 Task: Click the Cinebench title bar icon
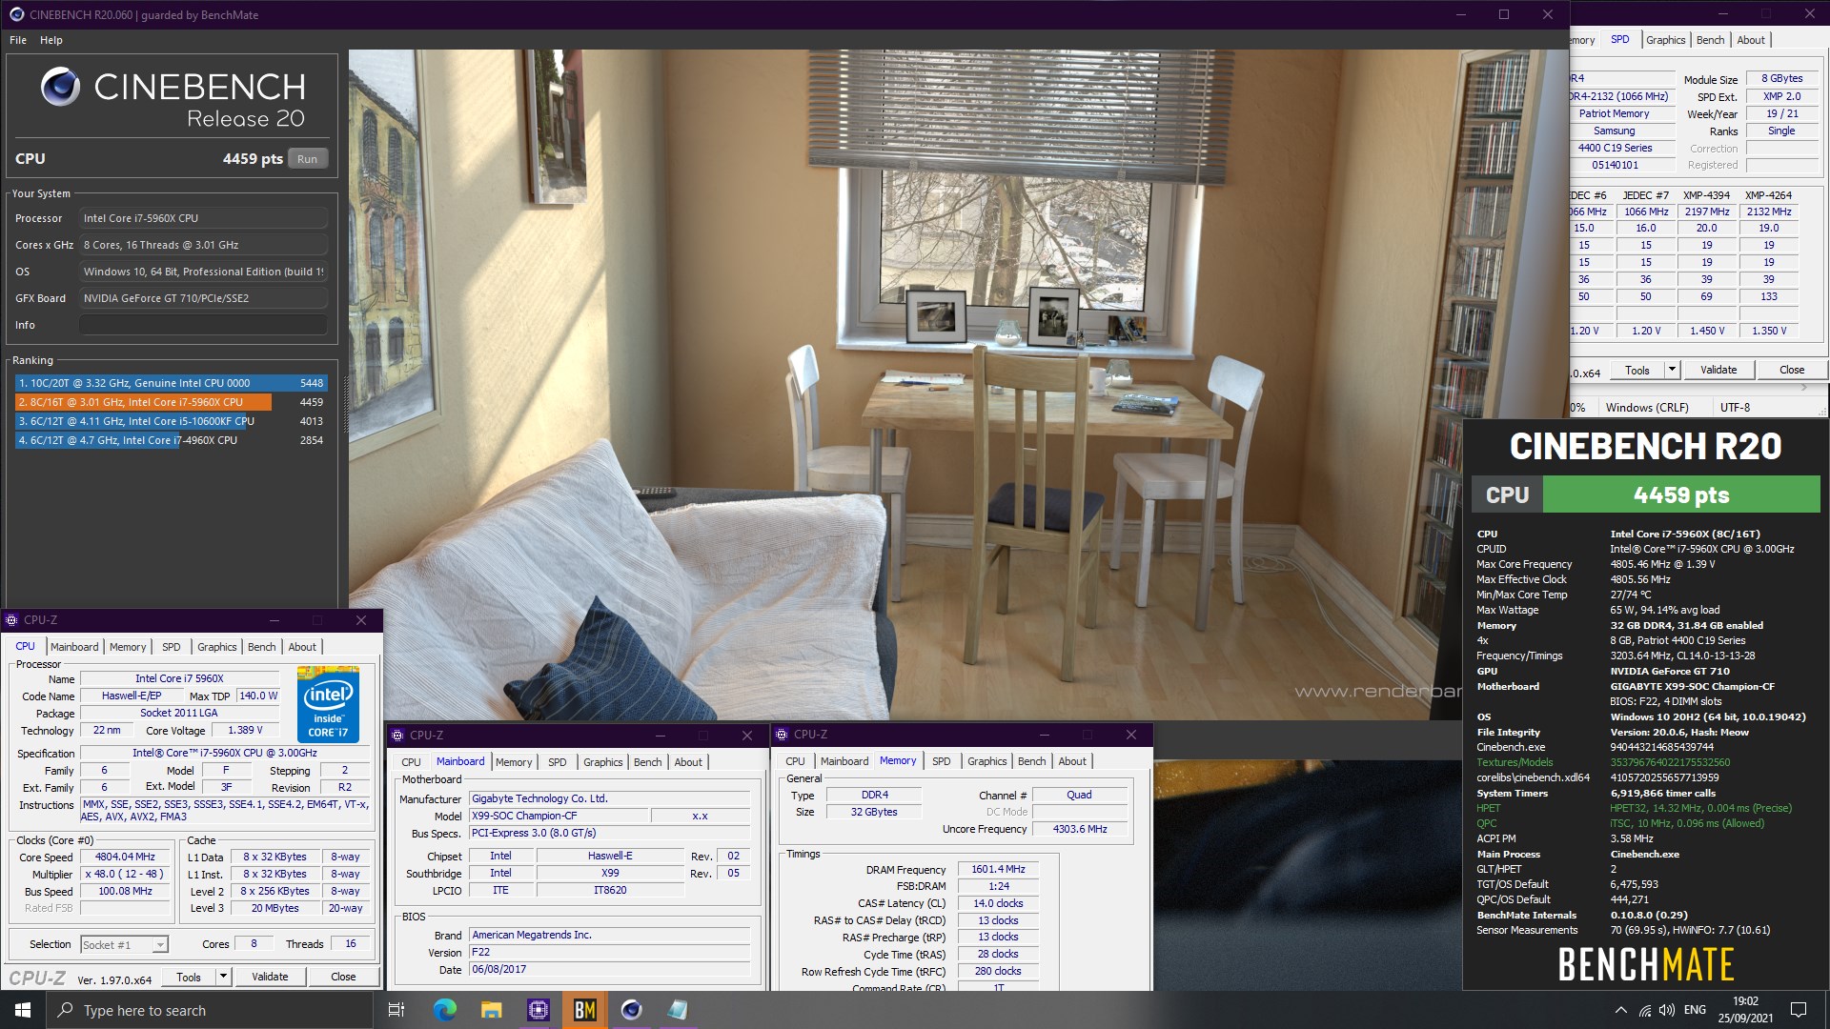16,14
